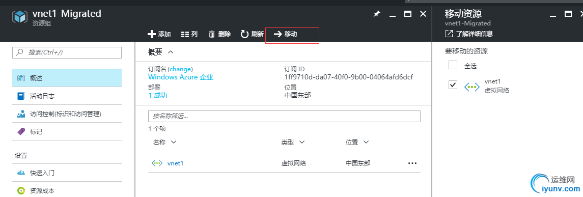Click the 中国东部 location cell in the vnet1 row
The image size is (583, 197).
tap(357, 163)
